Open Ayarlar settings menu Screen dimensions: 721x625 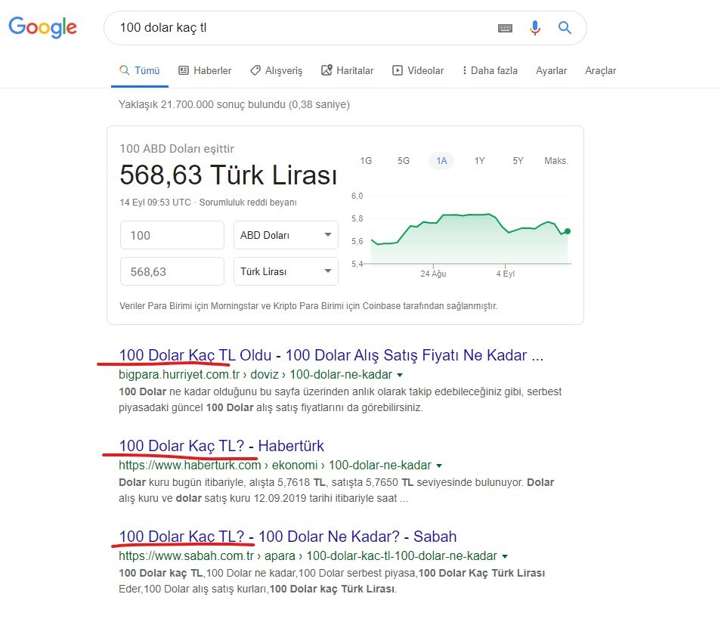coord(551,70)
